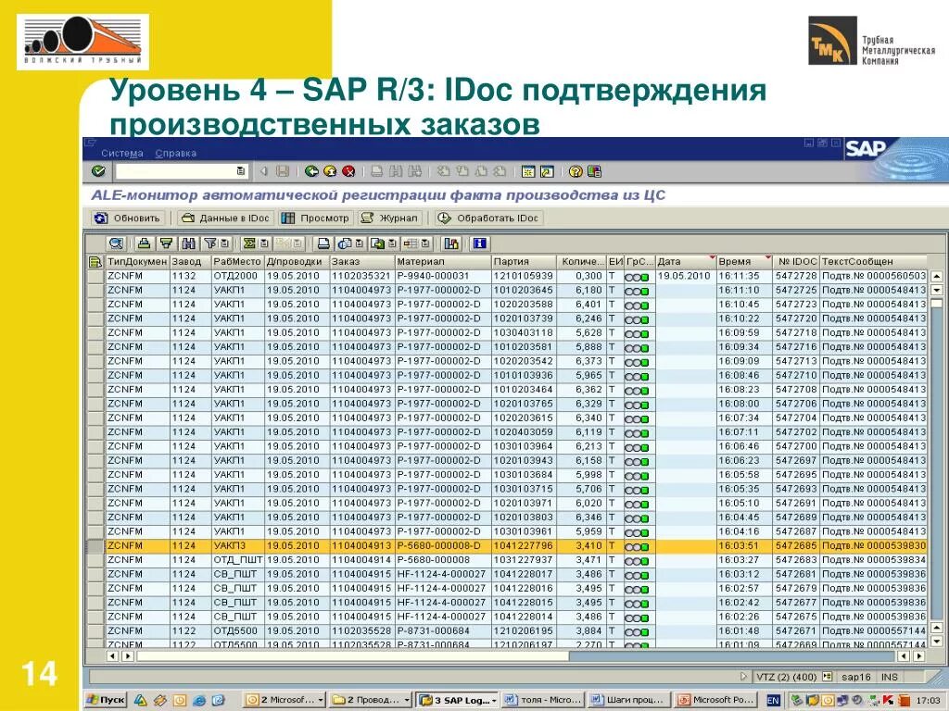Image resolution: width=949 pixels, height=711 pixels.
Task: Click the Время column header
Action: tap(744, 262)
